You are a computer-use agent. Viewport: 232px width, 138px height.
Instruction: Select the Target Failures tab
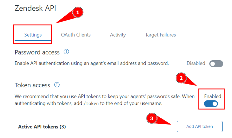coord(160,35)
